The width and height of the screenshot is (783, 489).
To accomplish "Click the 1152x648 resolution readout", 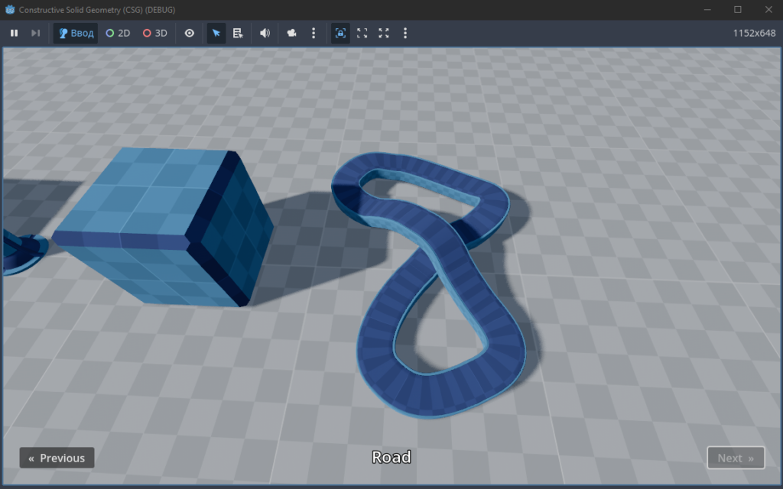I will click(754, 33).
